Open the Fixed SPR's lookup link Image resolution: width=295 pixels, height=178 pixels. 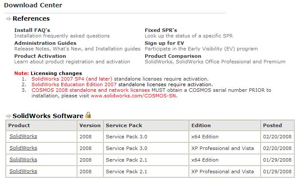(x=161, y=30)
